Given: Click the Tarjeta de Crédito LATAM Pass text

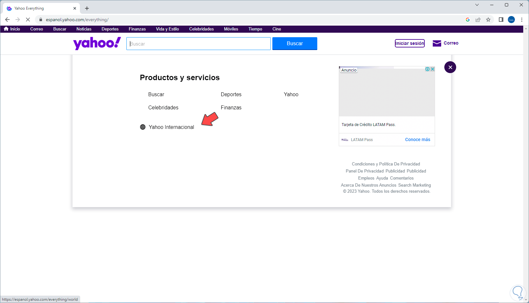Looking at the screenshot, I should point(369,125).
